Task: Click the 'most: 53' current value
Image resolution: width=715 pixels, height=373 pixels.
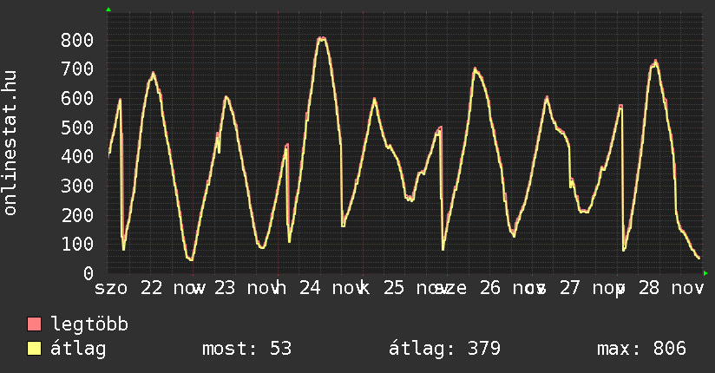Action: (x=246, y=350)
